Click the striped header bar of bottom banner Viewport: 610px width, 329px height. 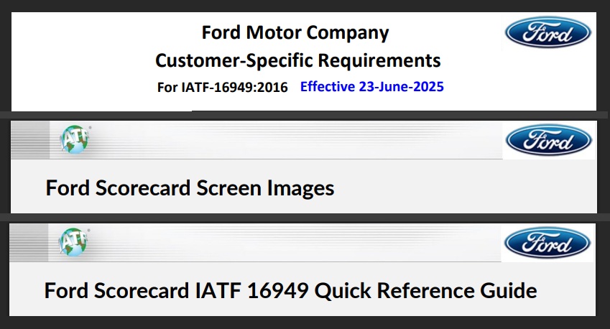pyautogui.click(x=255, y=243)
